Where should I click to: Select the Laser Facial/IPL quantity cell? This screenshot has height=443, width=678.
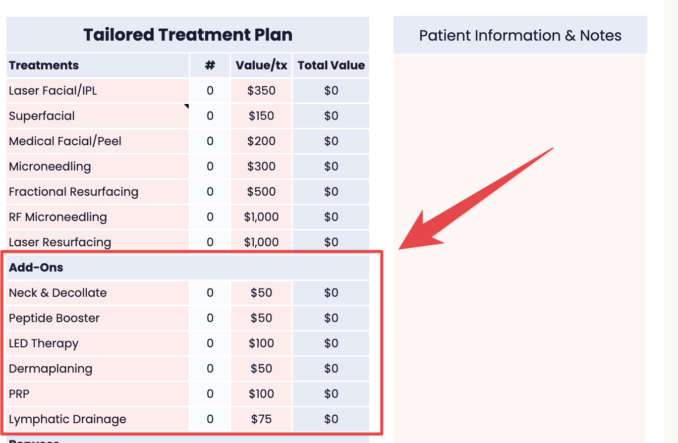click(x=210, y=91)
